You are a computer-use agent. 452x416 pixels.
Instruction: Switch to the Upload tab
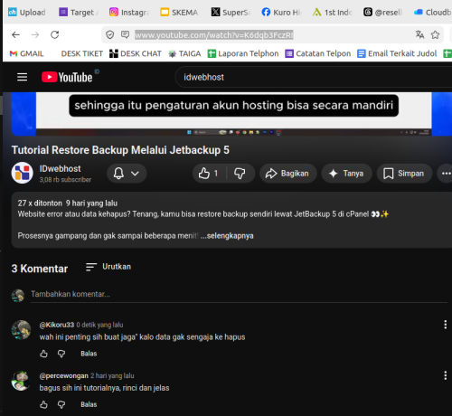tap(27, 13)
